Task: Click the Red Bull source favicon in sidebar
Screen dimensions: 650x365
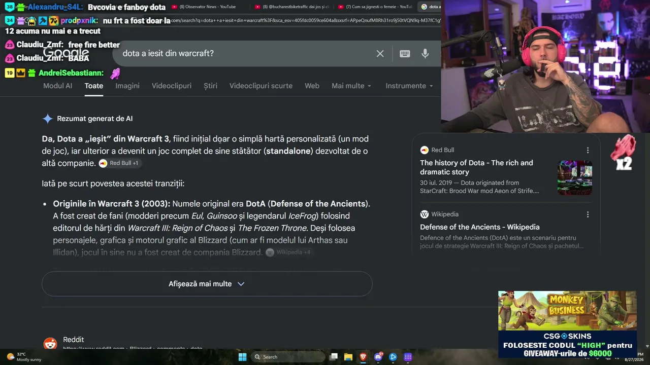Action: pos(425,150)
